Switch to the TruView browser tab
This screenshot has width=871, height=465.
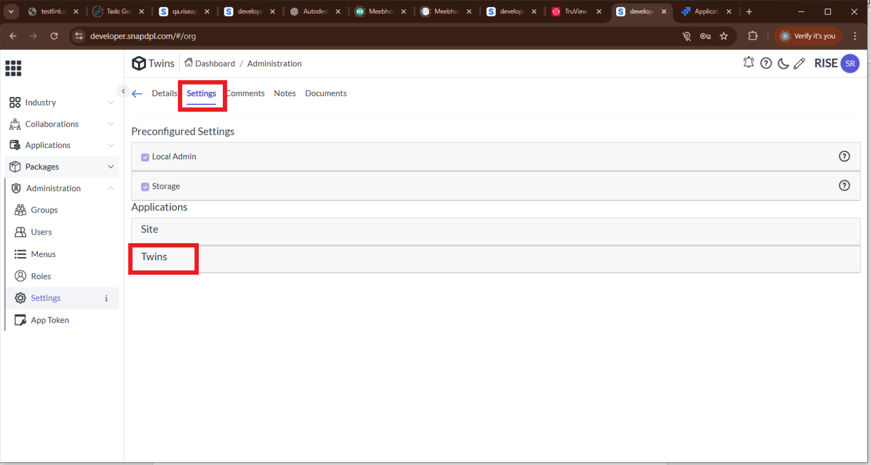(x=576, y=11)
